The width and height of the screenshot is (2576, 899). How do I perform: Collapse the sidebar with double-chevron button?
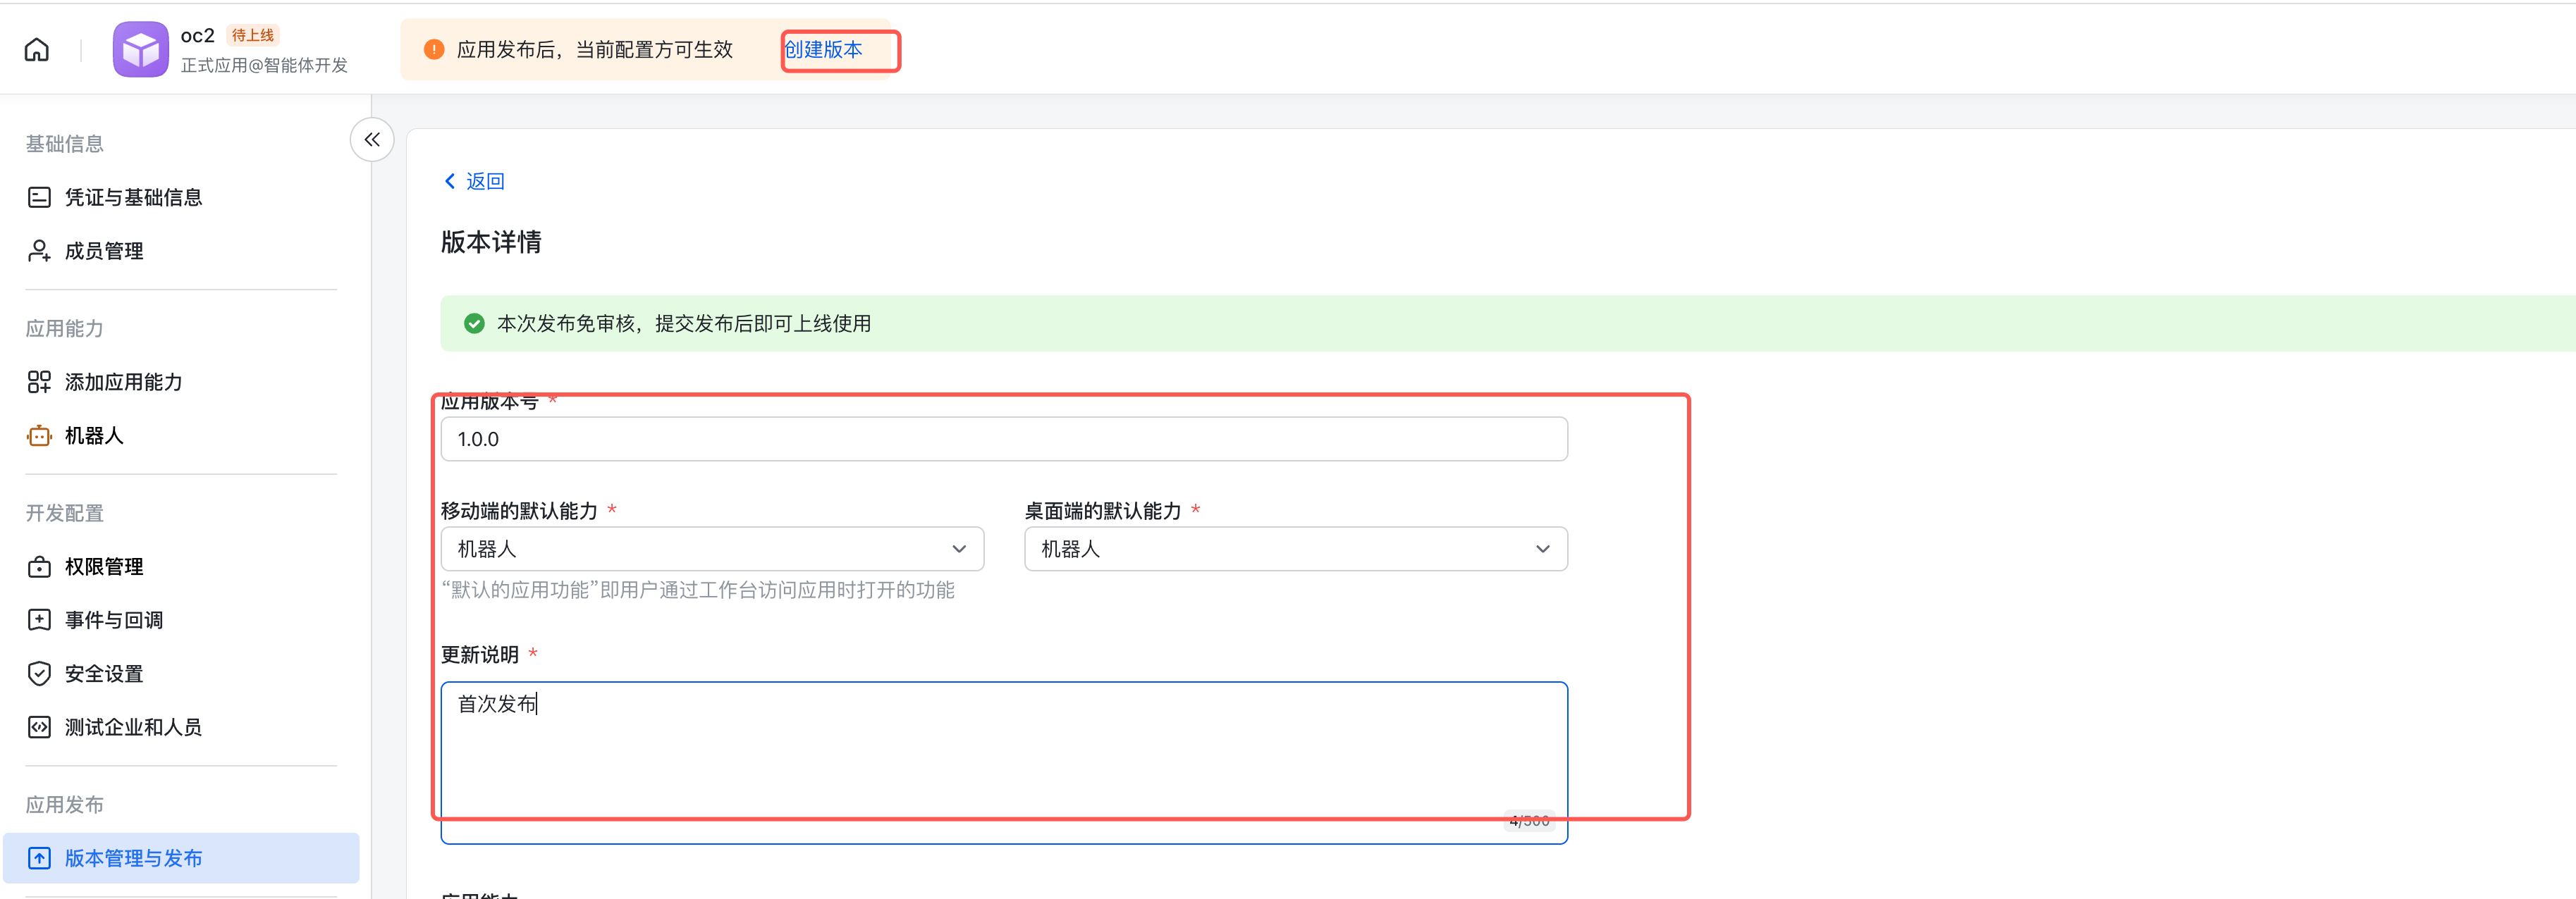pos(372,139)
